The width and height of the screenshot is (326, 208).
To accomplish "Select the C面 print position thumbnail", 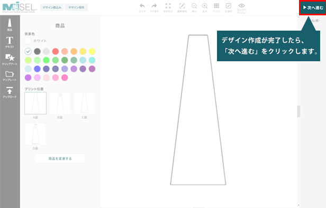I will (85, 103).
